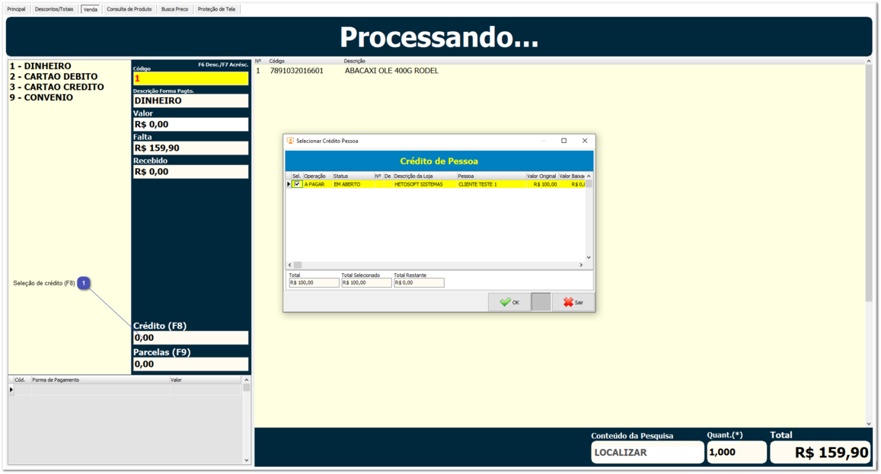This screenshot has width=881, height=474.
Task: Click the blue callout marker number 1
Action: [84, 283]
